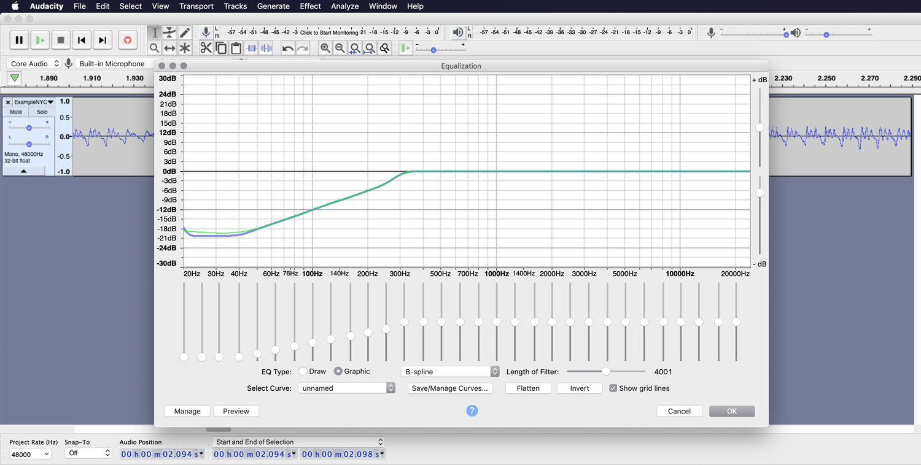Click the Length of Filter slider
The width and height of the screenshot is (921, 465).
606,371
